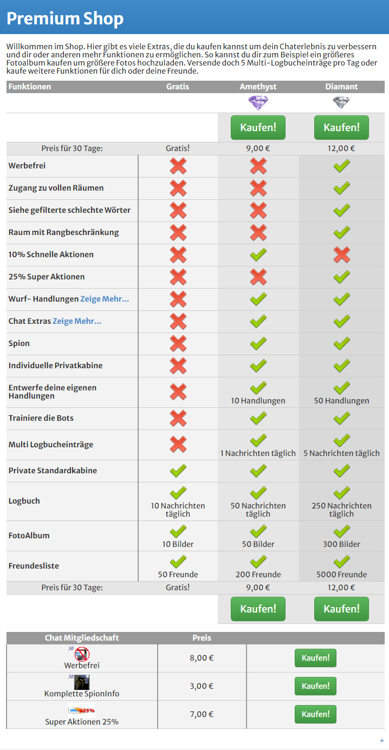Purchase Komplette SpionInfo for 3,00 €
The image size is (389, 750).
tap(315, 686)
